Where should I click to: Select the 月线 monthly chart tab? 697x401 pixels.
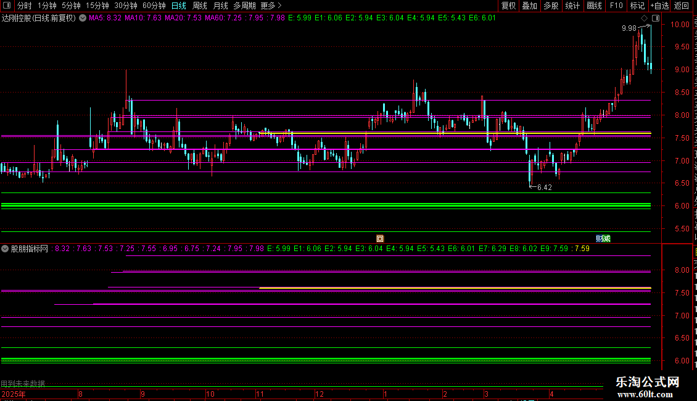tap(220, 6)
